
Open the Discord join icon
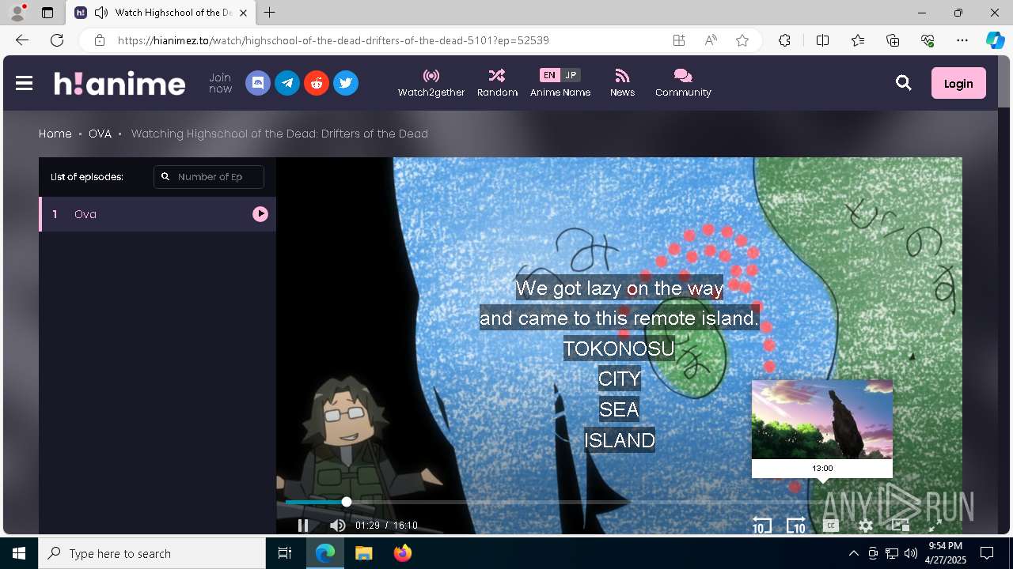point(258,83)
